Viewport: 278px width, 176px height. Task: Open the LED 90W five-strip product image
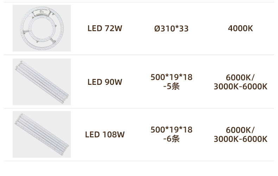42,82
